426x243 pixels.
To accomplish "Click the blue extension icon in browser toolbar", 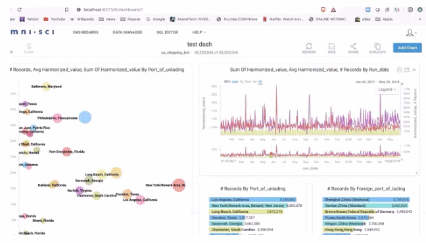I will [368, 9].
